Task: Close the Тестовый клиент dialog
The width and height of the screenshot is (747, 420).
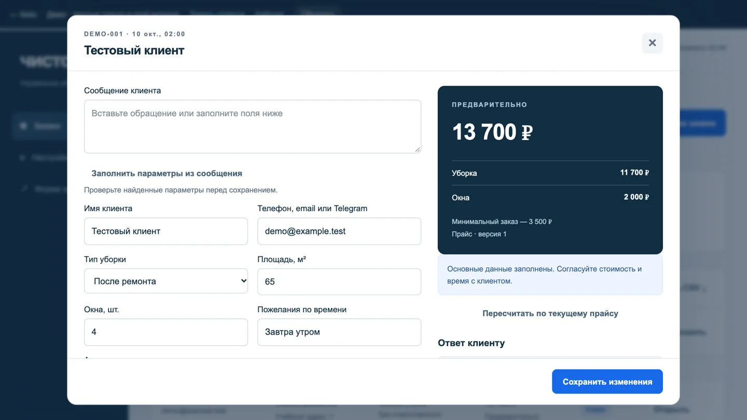Action: pos(652,43)
